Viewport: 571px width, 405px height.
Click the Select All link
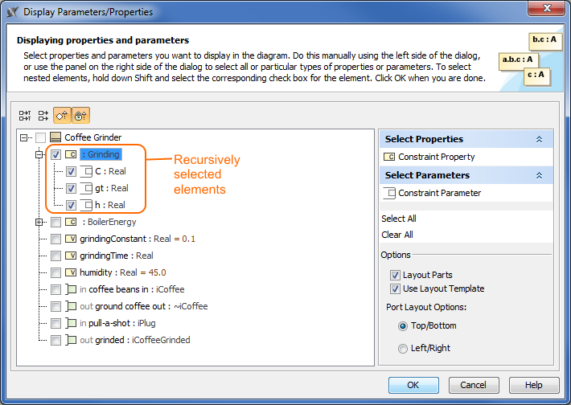399,219
